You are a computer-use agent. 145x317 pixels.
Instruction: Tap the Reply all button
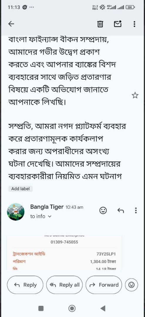click(x=65, y=285)
